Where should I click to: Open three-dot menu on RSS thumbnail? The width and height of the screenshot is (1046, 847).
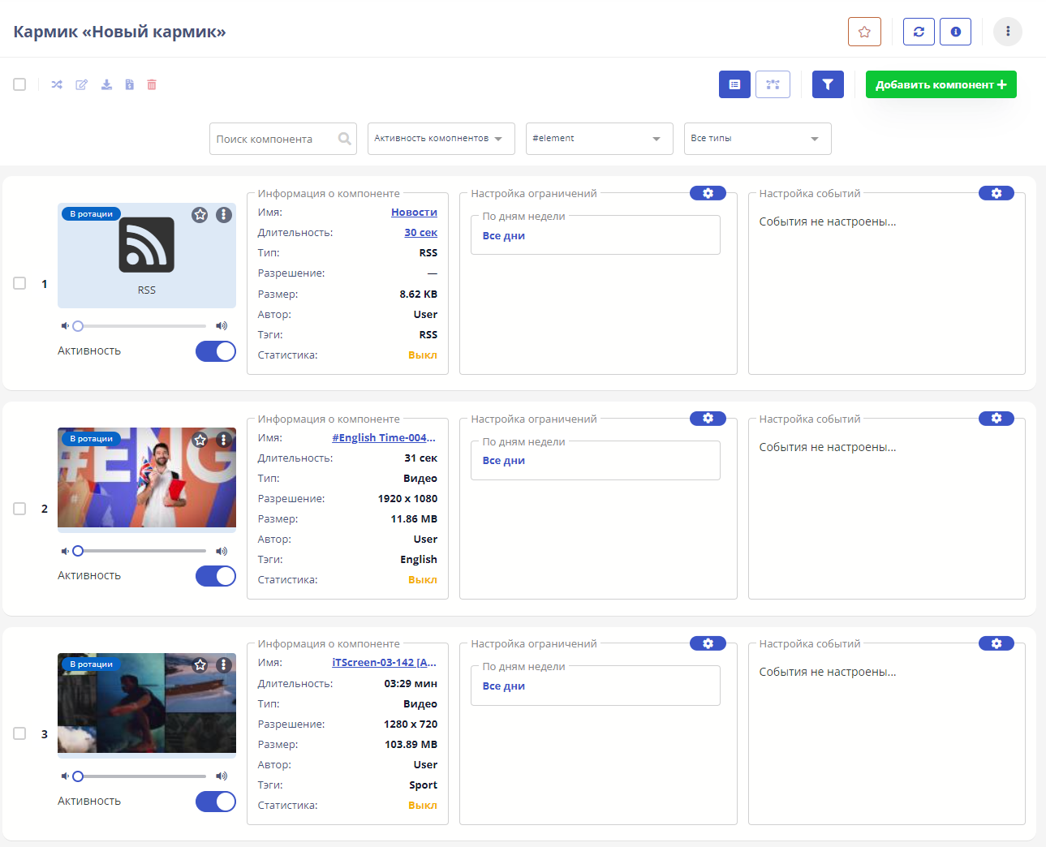(x=224, y=214)
